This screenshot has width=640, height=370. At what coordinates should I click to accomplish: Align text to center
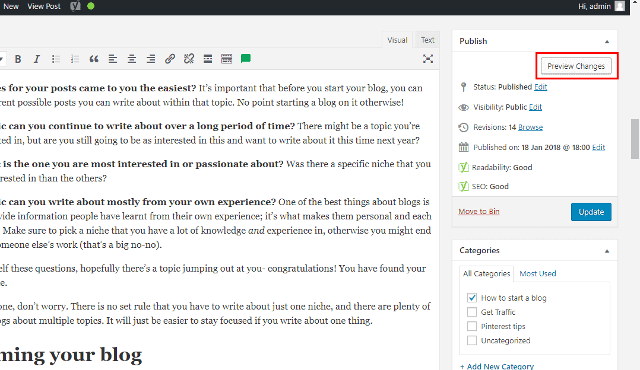click(x=131, y=58)
